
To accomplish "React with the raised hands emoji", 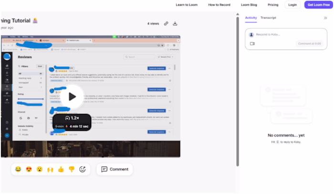I will pyautogui.click(x=50, y=169).
